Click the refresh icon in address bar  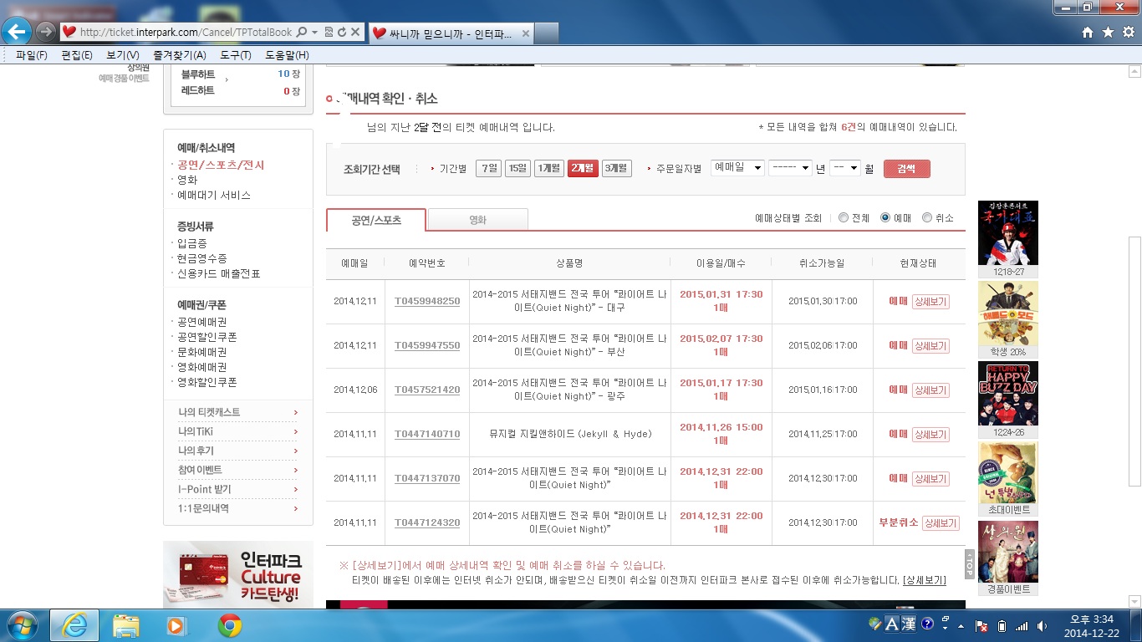(x=342, y=32)
